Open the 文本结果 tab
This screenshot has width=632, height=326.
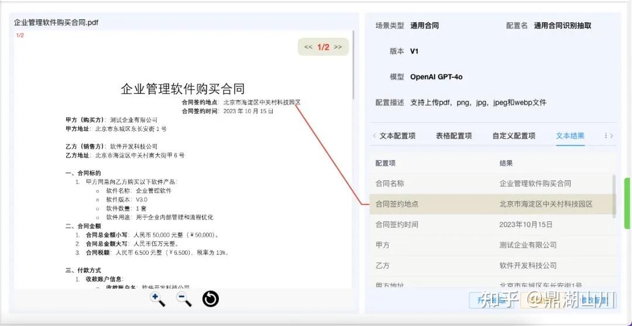click(x=571, y=136)
